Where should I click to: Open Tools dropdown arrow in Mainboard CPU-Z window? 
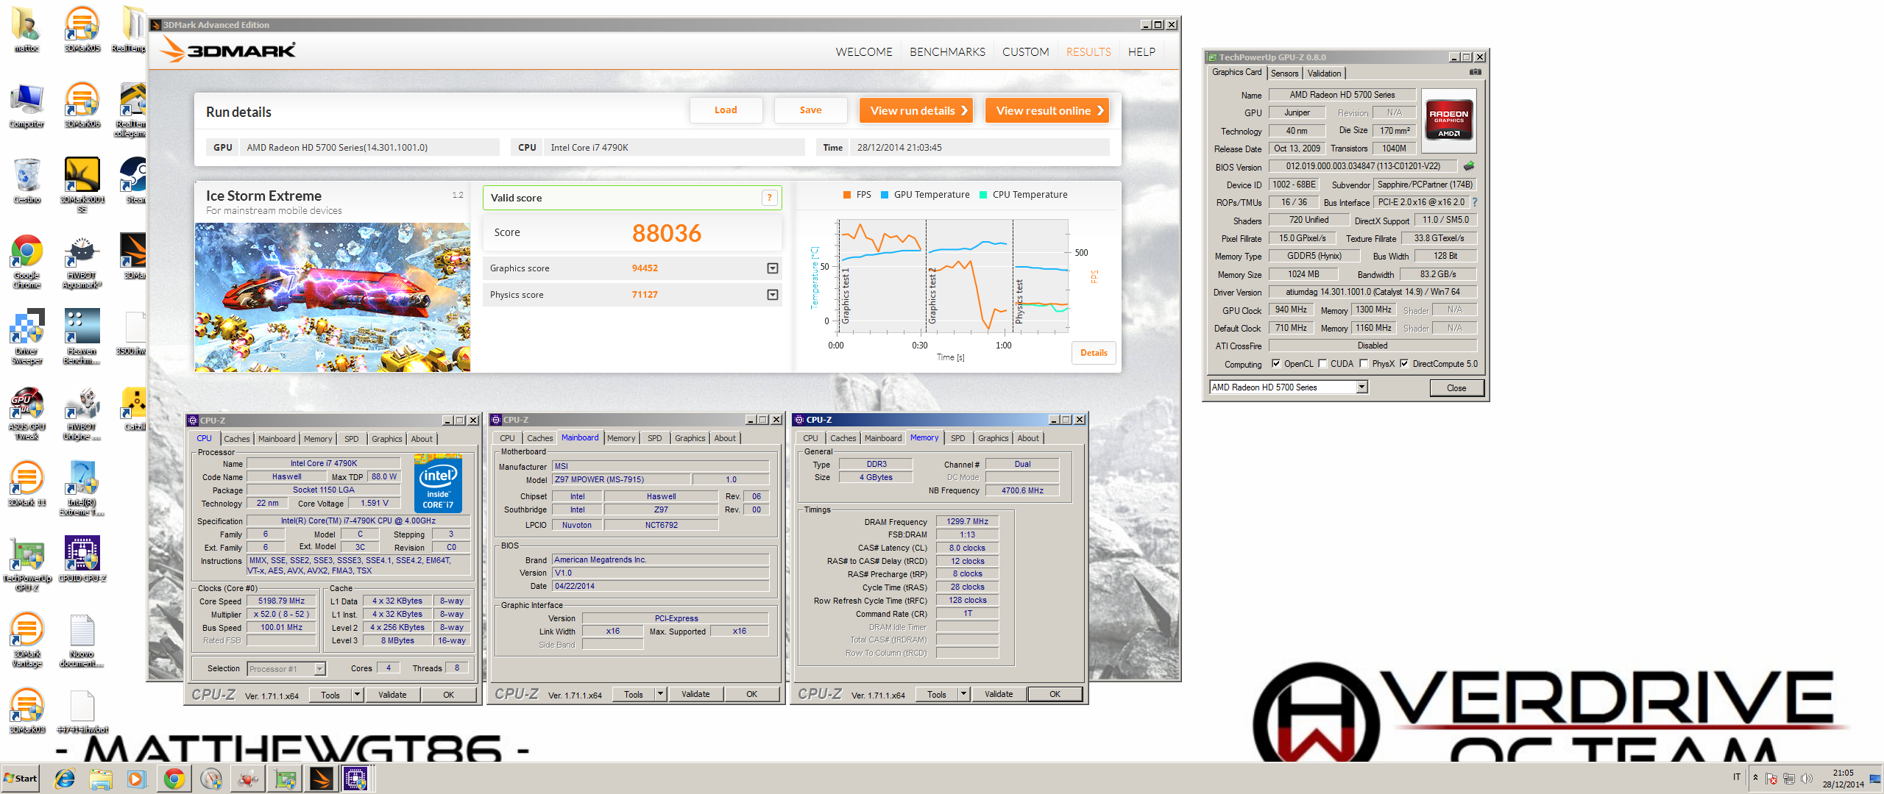click(661, 693)
